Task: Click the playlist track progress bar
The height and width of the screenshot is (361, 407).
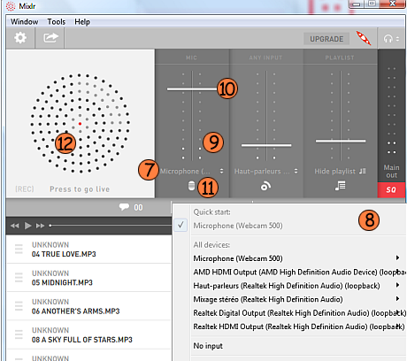Action: click(x=111, y=226)
